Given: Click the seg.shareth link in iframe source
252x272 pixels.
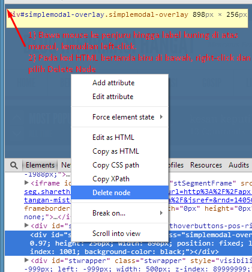Looking at the screenshot, I should [47, 192].
